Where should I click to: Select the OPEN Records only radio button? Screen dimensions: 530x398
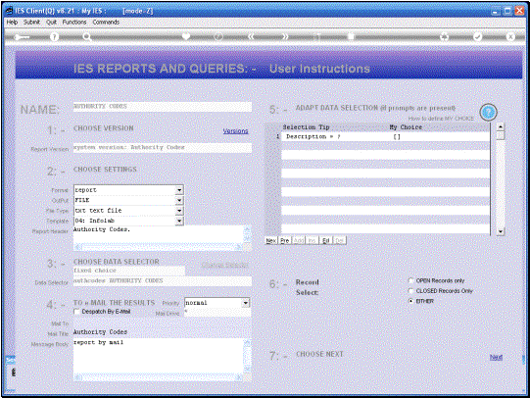point(411,280)
